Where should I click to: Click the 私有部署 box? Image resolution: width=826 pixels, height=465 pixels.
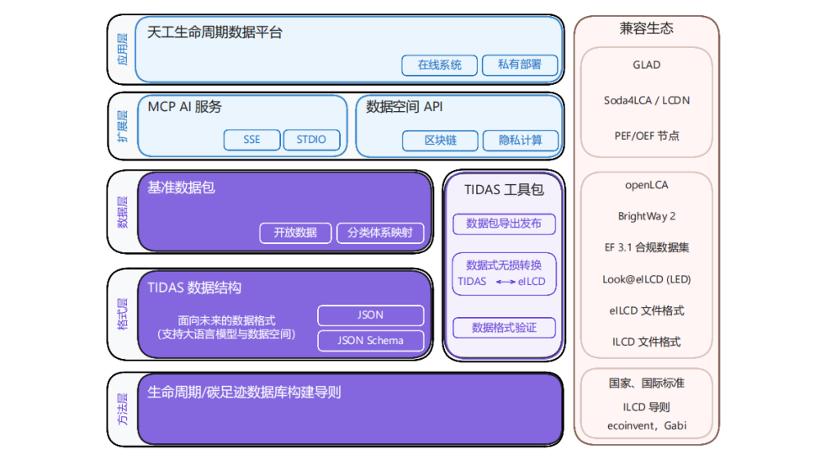tap(519, 65)
